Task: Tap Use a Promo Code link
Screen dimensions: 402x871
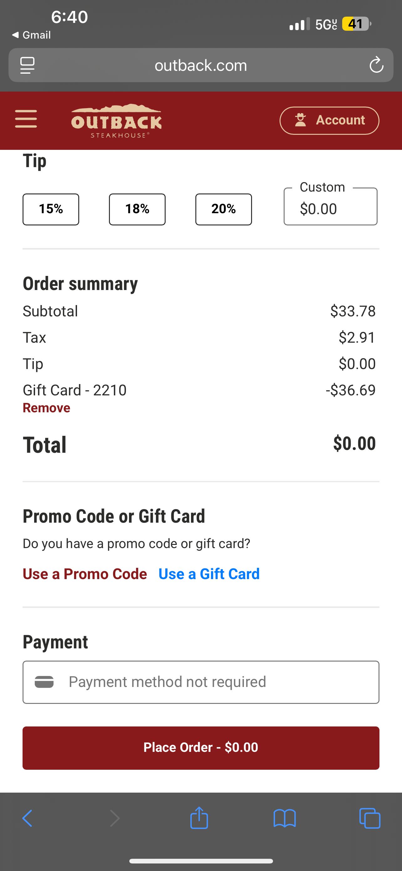Action: 85,574
